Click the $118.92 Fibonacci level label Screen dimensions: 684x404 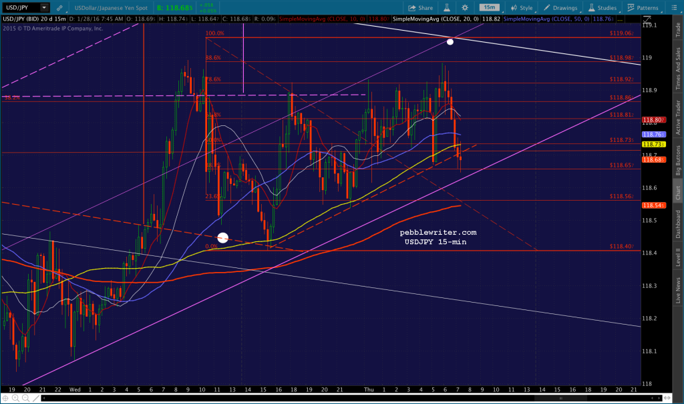point(622,79)
